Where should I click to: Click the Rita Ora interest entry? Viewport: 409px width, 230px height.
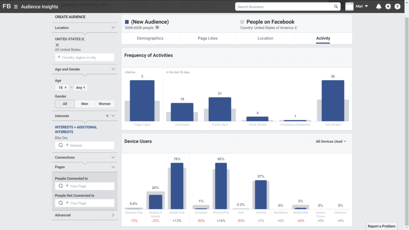click(x=61, y=138)
